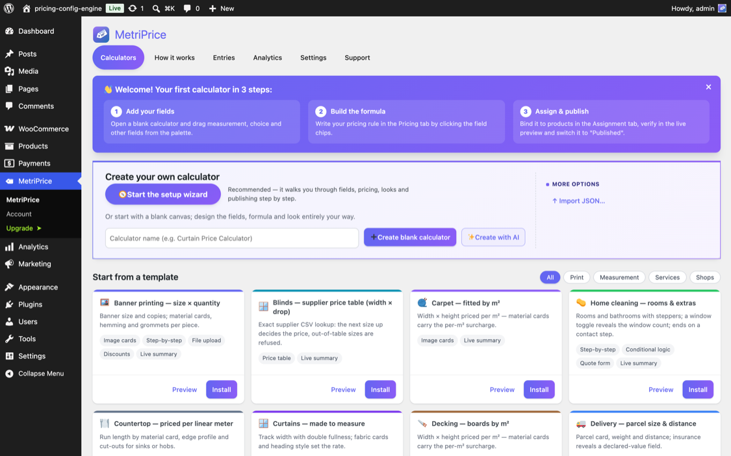
Task: Click the New plus icon in admin bar
Action: pos(212,8)
